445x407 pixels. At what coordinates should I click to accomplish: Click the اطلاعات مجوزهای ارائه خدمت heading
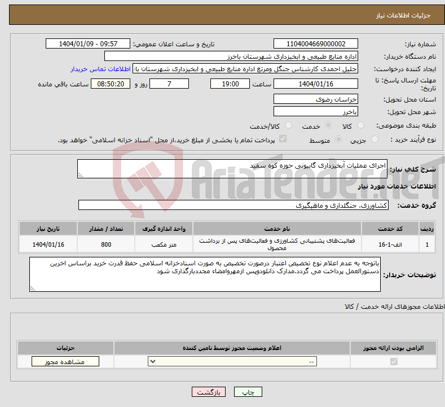click(x=394, y=307)
